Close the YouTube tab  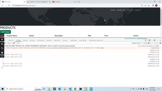[75, 2]
